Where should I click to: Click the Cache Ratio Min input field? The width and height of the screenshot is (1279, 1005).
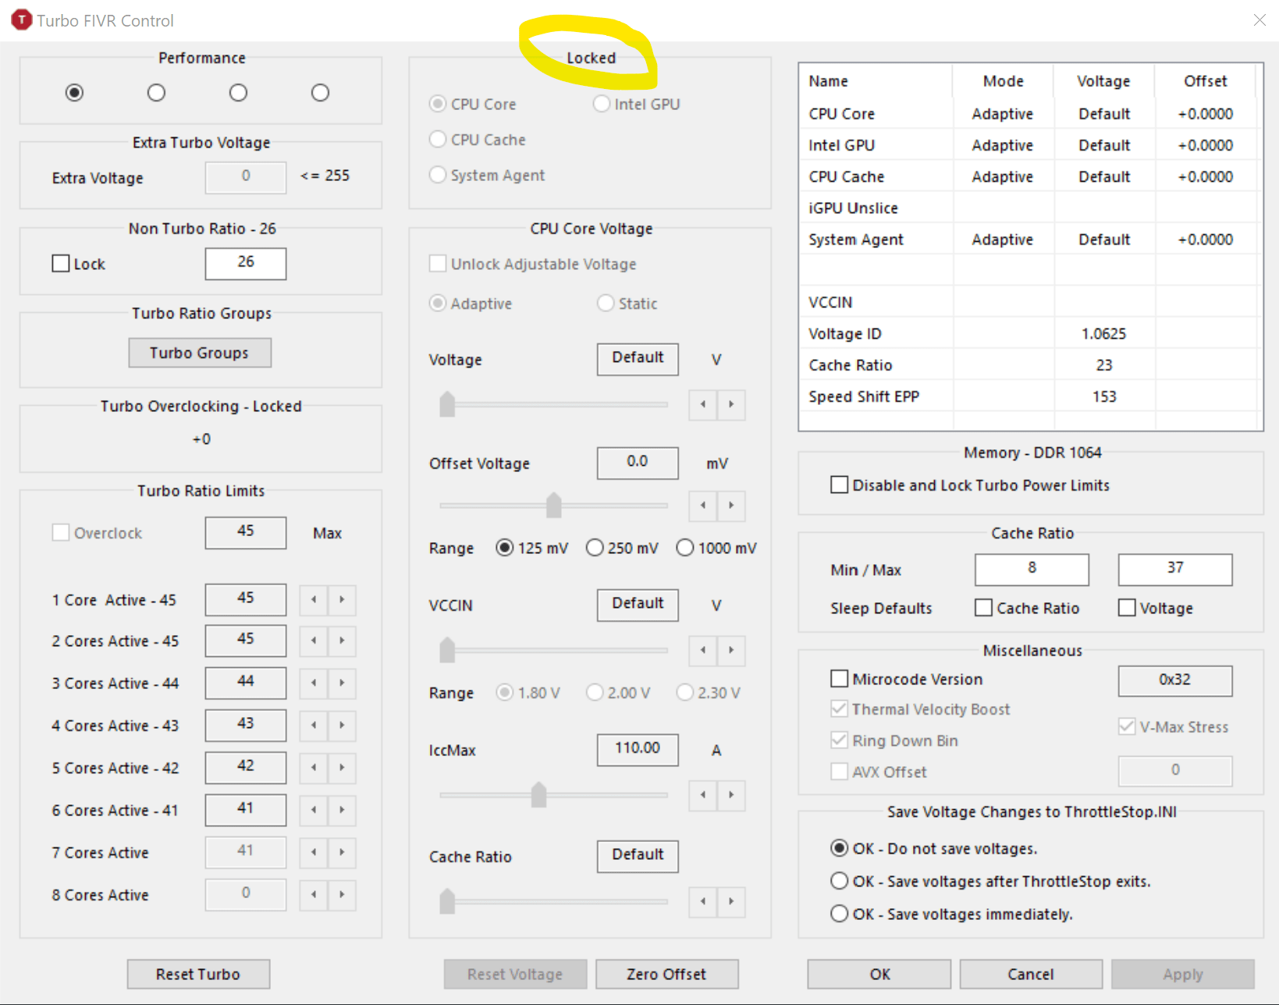coord(1032,569)
